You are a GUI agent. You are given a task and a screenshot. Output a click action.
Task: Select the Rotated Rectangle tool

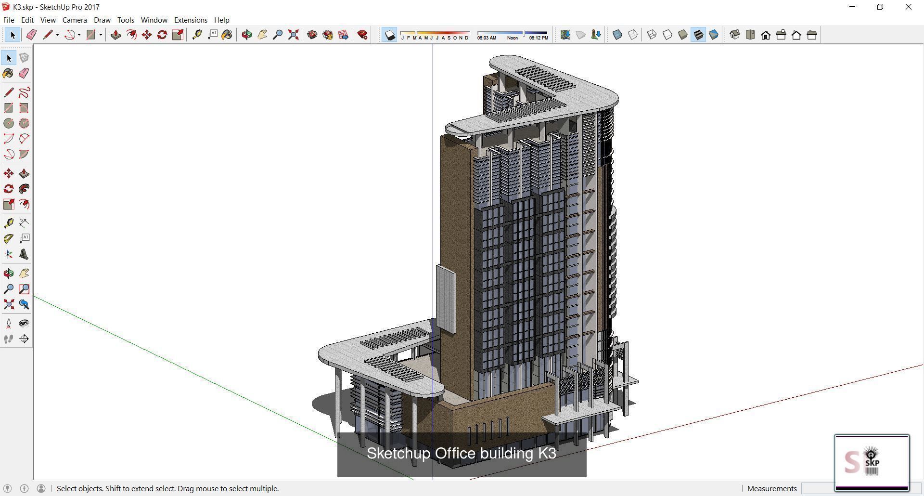click(x=24, y=108)
